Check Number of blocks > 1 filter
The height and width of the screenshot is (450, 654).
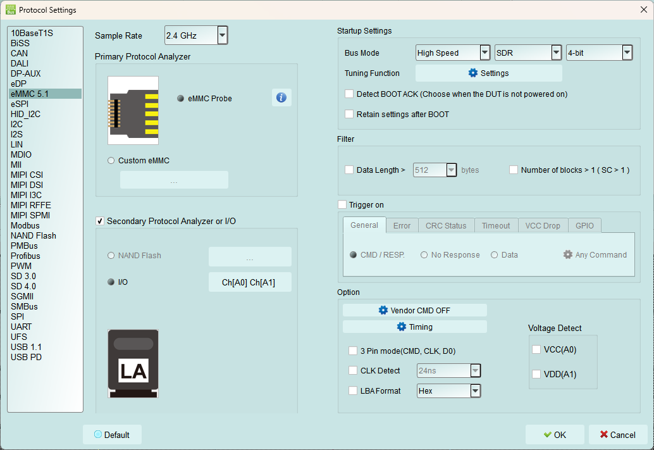tap(514, 170)
